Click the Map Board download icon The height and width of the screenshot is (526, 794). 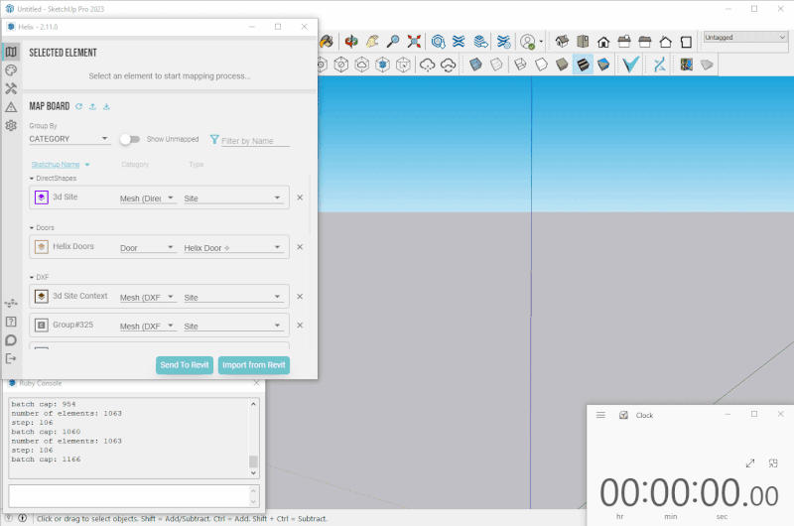coord(106,106)
